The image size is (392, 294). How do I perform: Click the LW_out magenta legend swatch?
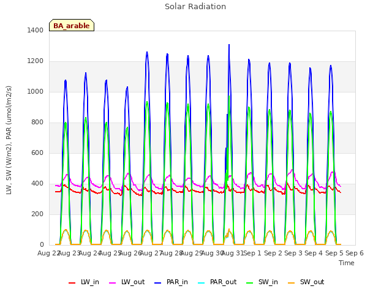(113, 283)
